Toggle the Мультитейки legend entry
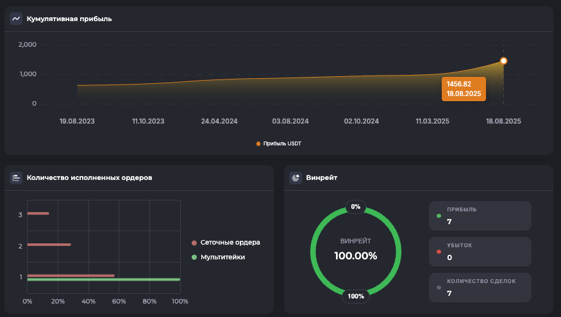The height and width of the screenshot is (317, 561). tap(222, 257)
